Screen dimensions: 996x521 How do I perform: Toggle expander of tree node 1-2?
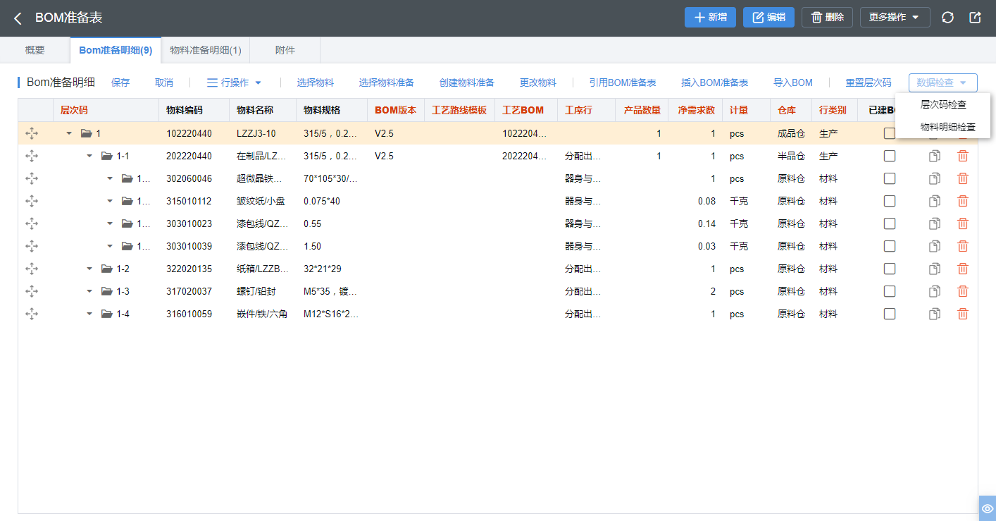click(89, 269)
